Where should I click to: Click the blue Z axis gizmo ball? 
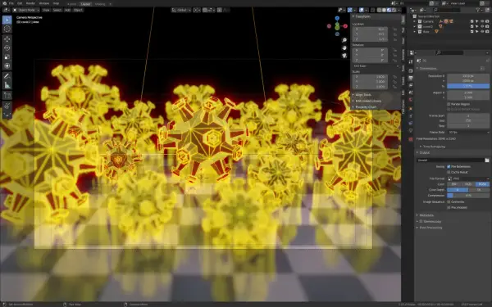[x=337, y=19]
